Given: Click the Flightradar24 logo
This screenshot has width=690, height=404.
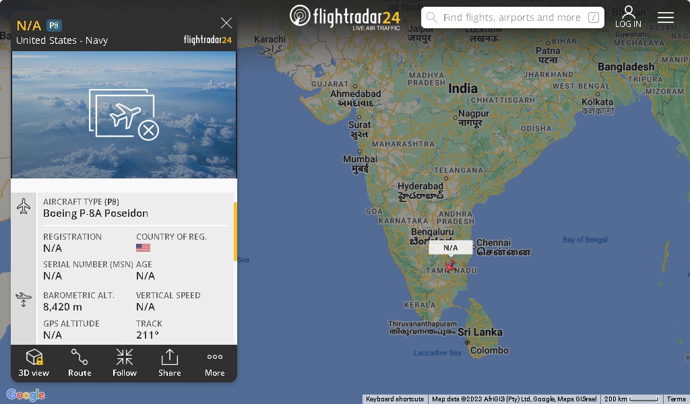Looking at the screenshot, I should tap(345, 18).
